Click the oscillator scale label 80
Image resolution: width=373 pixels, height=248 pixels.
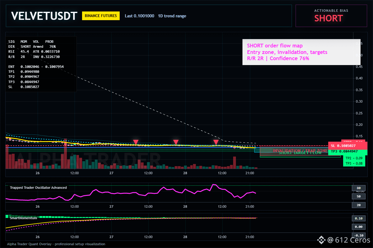pos(358,188)
